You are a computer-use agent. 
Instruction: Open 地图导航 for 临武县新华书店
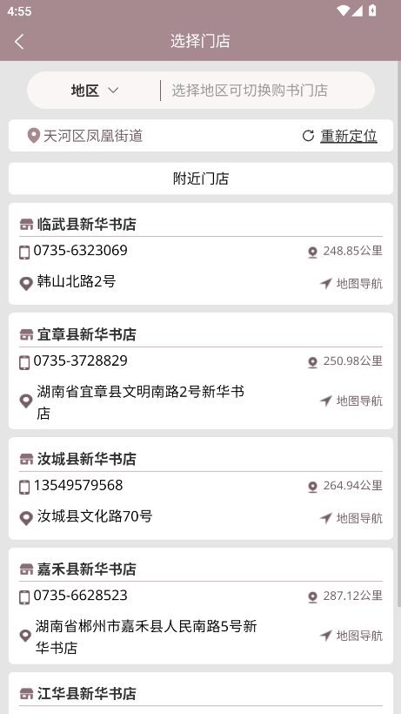coord(351,284)
